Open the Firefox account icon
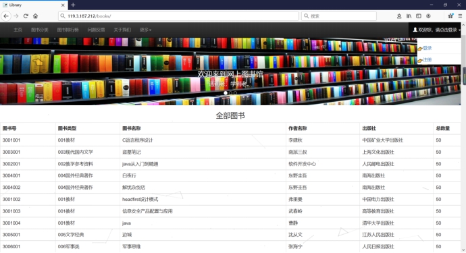This screenshot has width=466, height=253. click(428, 16)
